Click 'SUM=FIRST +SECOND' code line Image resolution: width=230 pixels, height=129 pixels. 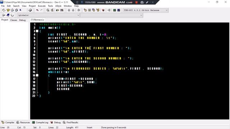77,79
